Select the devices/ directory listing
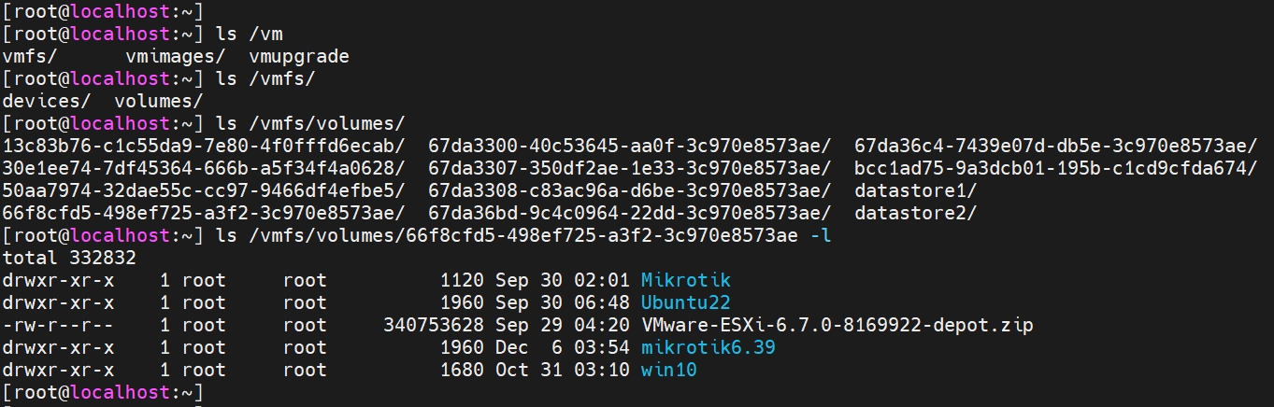 coord(48,101)
